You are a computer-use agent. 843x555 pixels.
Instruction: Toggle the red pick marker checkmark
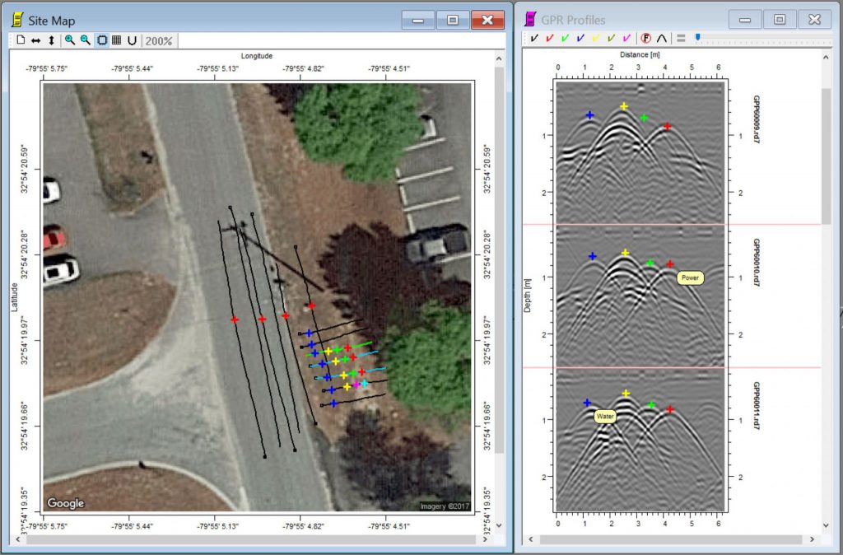[x=548, y=38]
